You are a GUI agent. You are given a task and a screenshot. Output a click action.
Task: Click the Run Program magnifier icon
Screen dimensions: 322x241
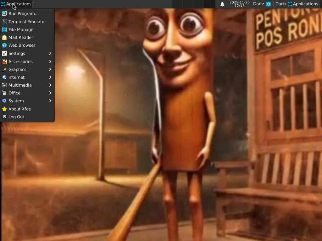[4, 13]
